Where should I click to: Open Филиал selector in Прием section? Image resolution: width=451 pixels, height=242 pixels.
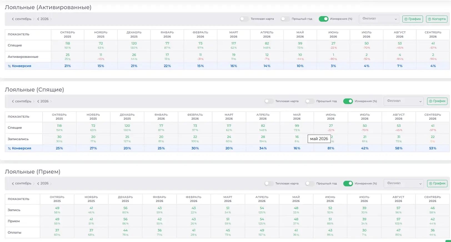pos(404,184)
